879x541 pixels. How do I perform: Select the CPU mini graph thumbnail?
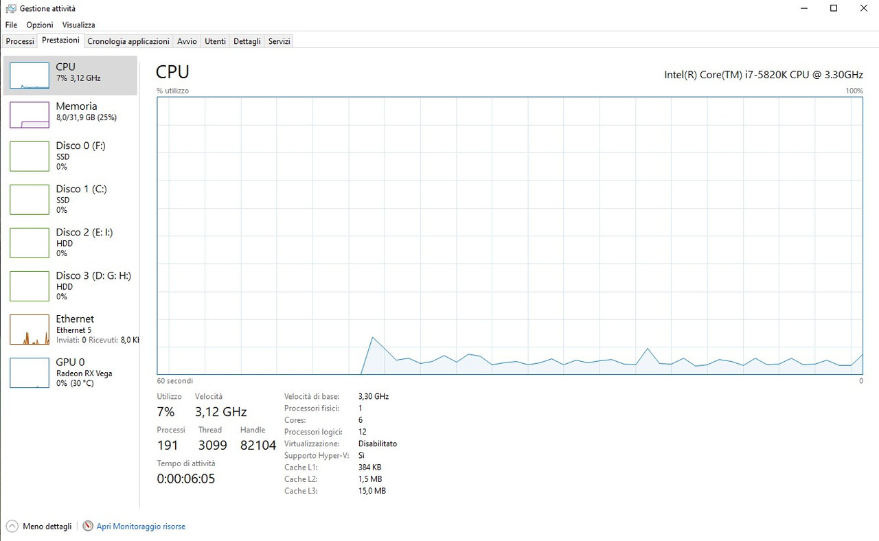point(30,76)
